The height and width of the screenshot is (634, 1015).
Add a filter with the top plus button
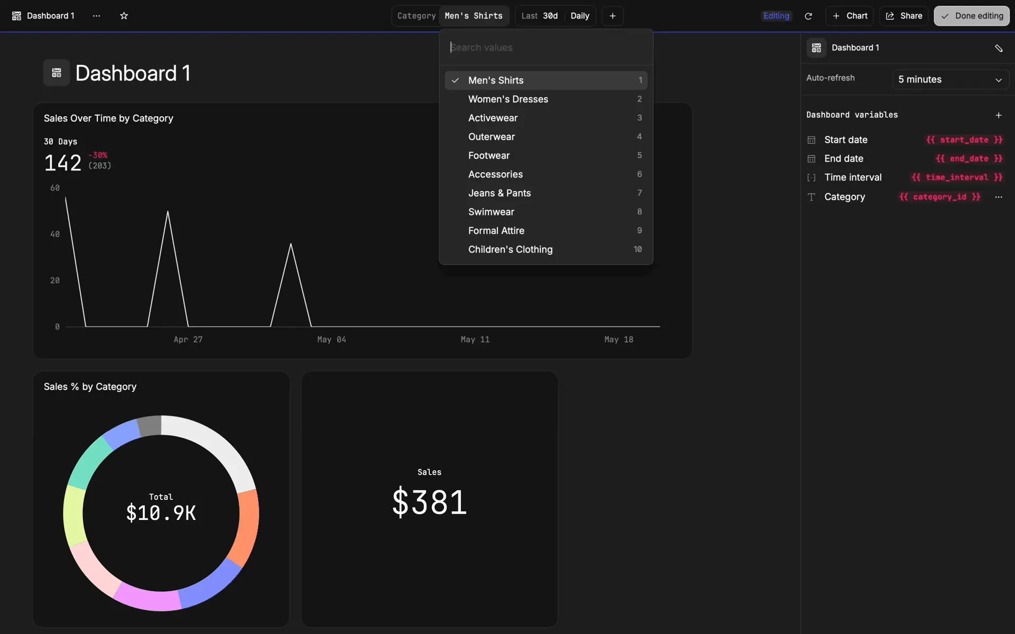612,16
